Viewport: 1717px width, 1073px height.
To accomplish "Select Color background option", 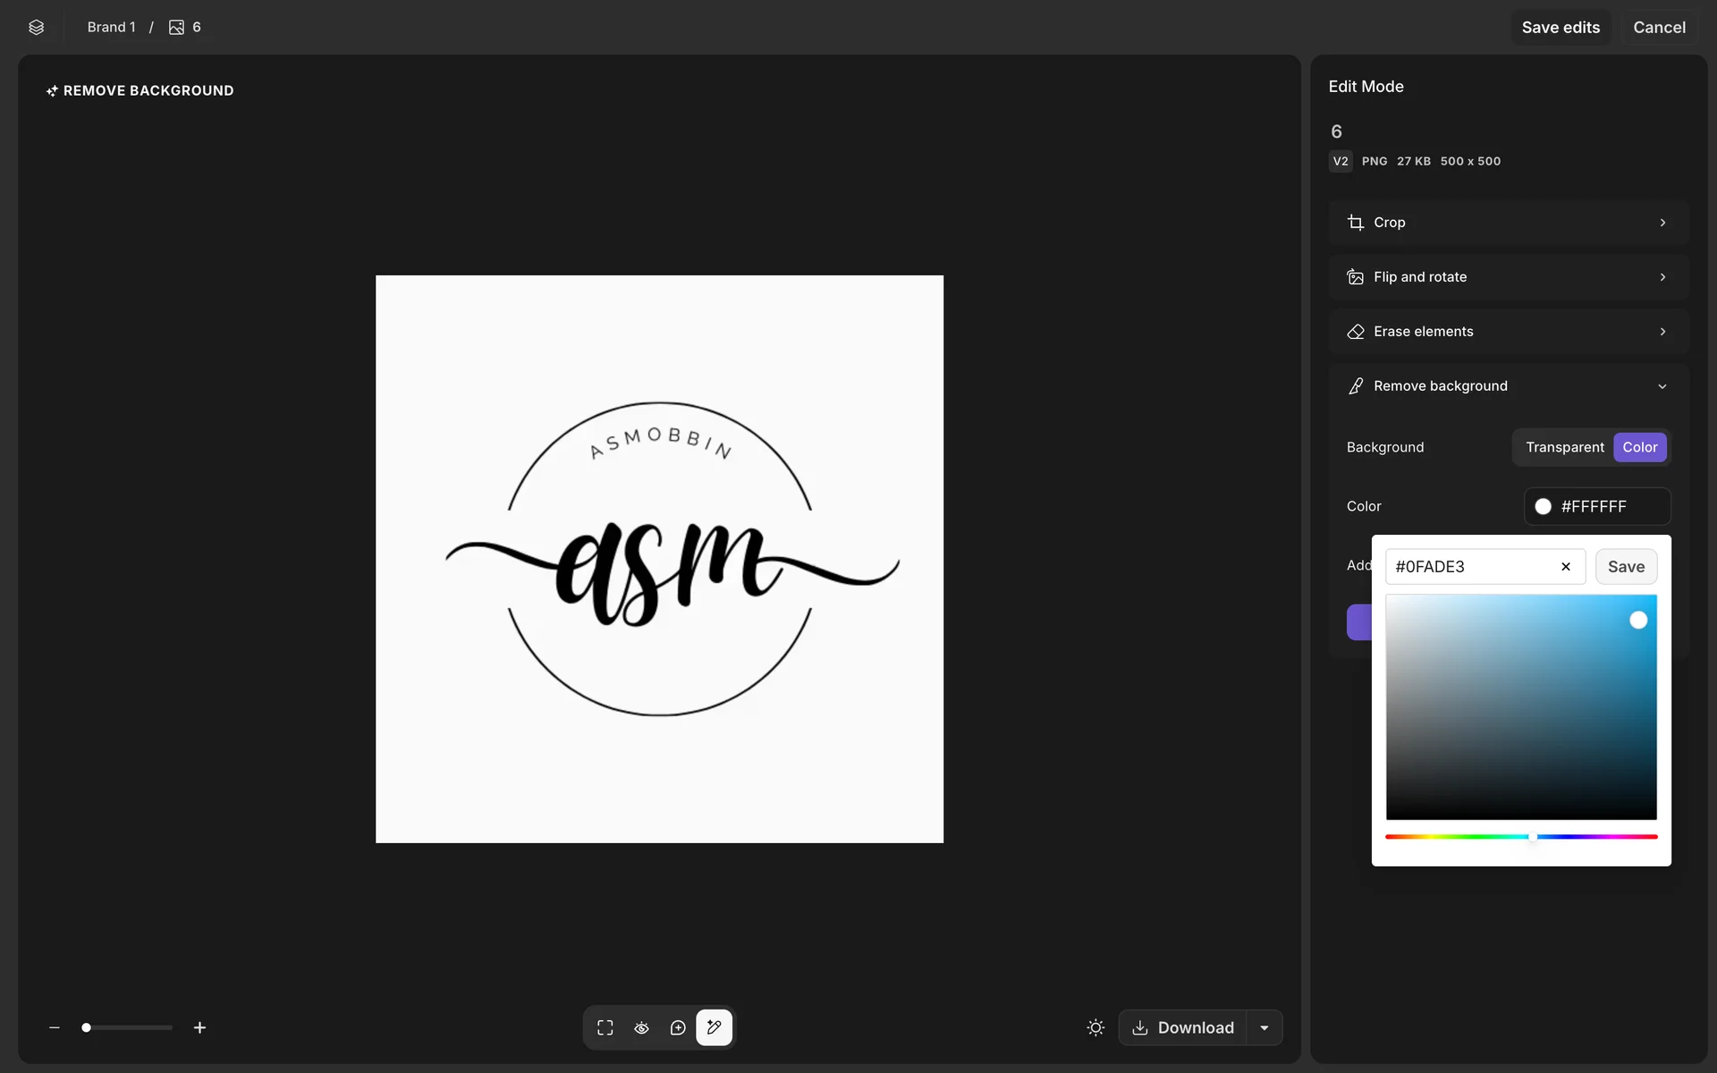I will [x=1639, y=447].
